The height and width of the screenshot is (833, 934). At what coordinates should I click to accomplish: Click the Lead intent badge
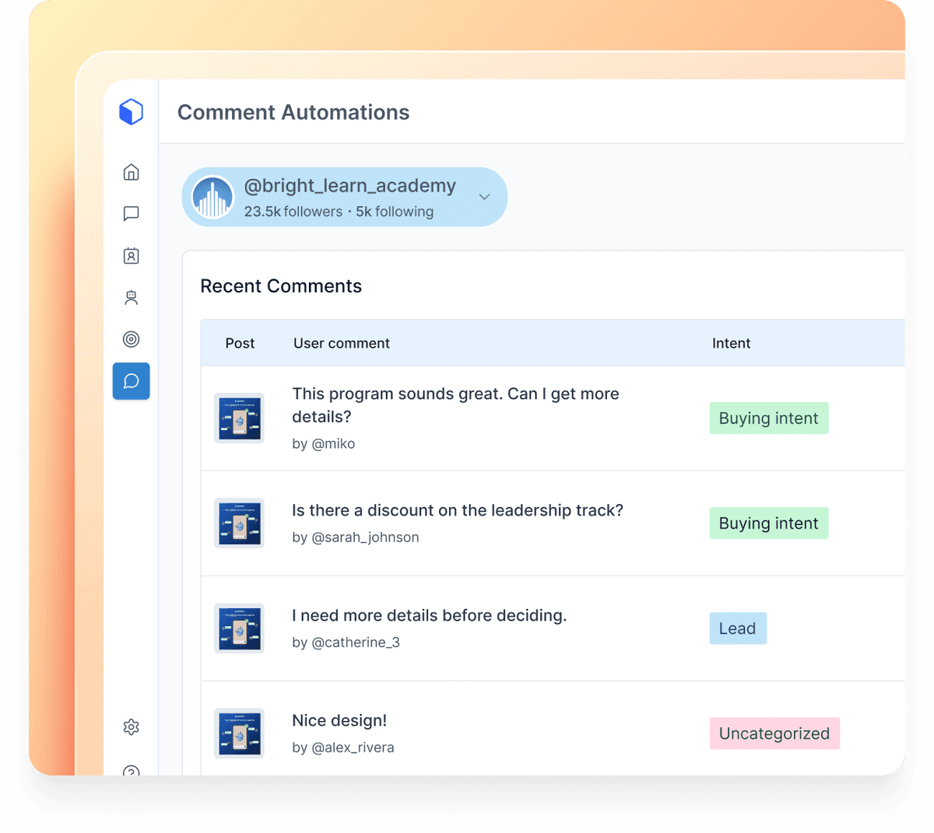point(737,628)
